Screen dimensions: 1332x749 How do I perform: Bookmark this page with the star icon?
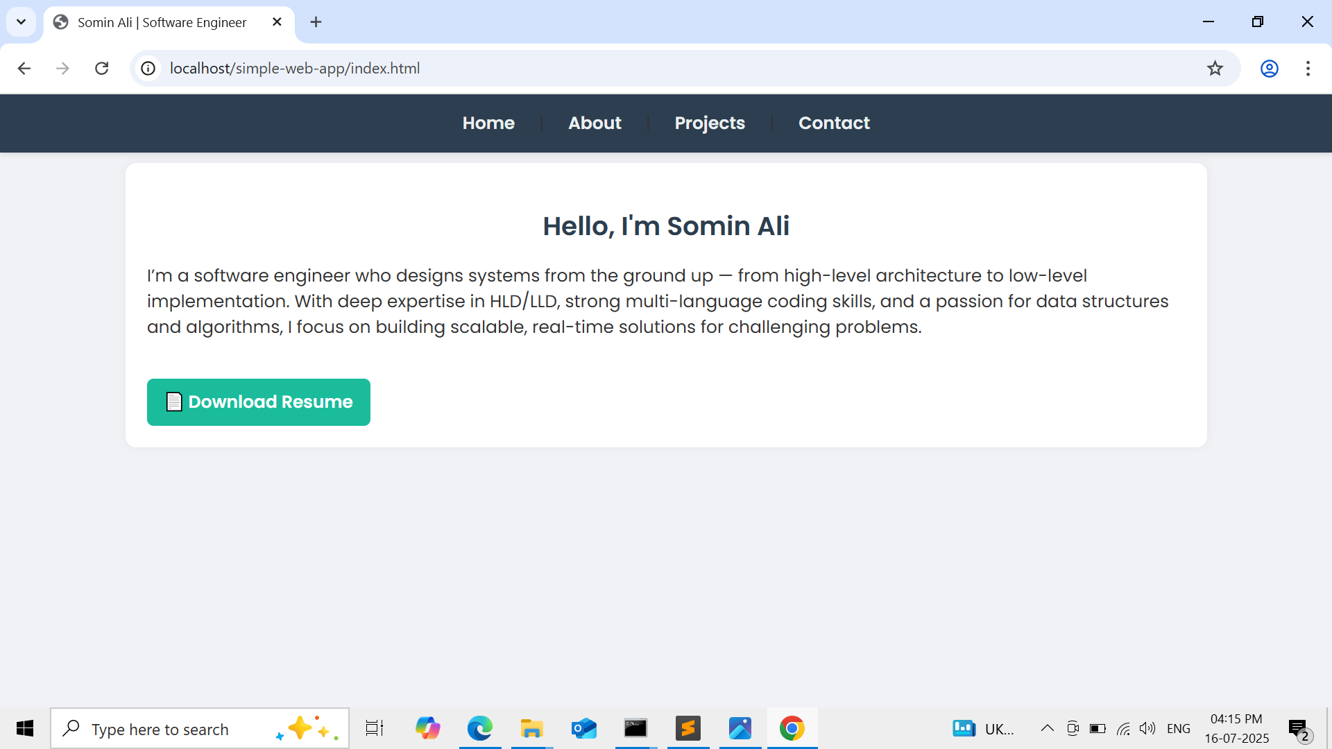click(x=1215, y=68)
